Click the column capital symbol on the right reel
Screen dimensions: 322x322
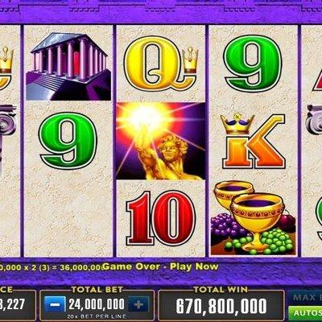314,119
